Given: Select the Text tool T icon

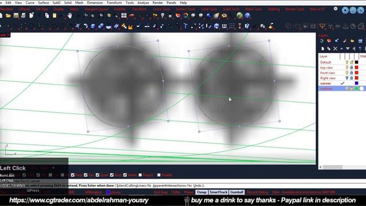Looking at the screenshot, I should tap(185, 26).
